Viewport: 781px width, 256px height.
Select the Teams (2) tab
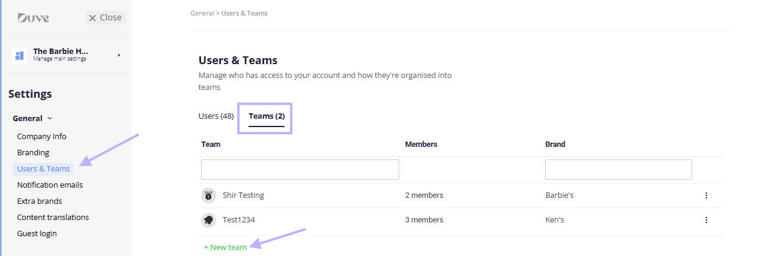point(267,116)
